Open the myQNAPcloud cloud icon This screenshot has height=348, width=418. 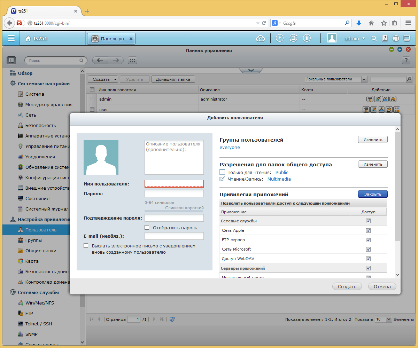pos(261,39)
